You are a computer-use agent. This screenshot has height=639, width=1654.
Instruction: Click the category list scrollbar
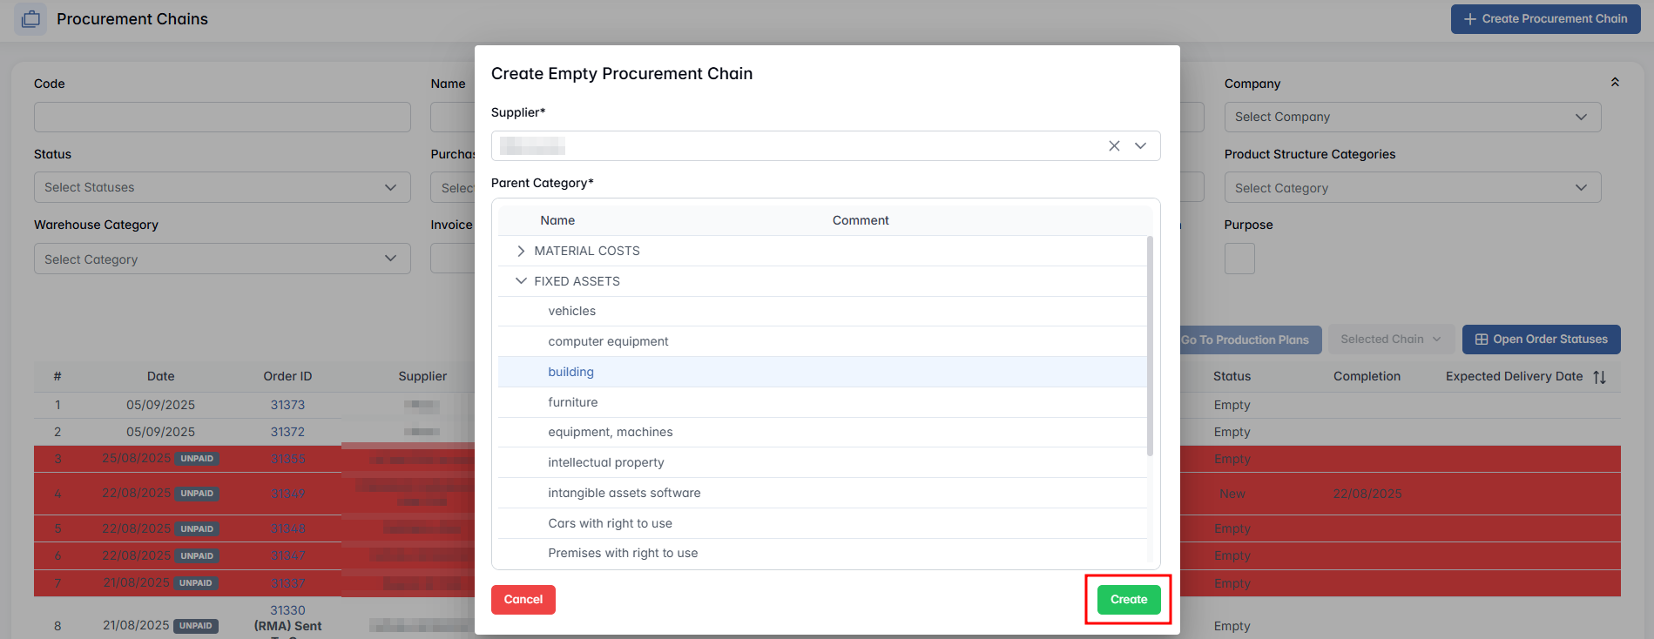1150,348
